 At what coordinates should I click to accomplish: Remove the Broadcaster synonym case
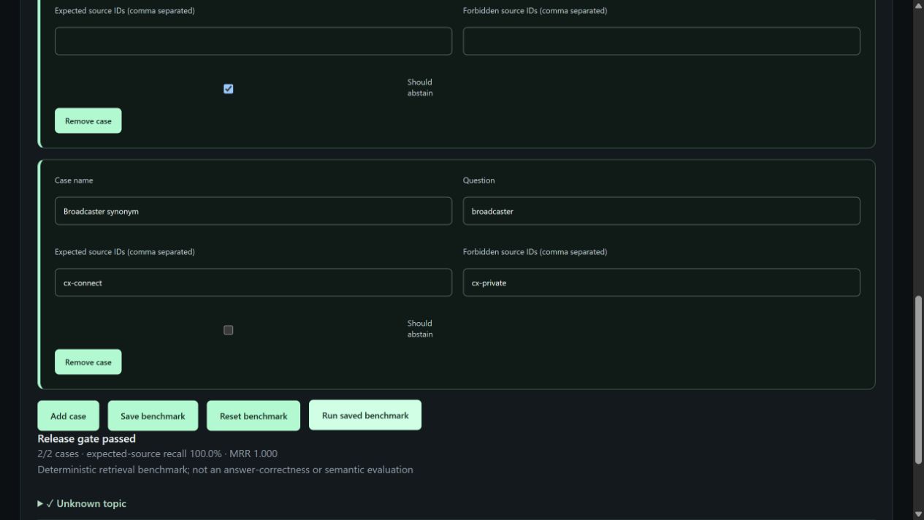click(x=88, y=362)
